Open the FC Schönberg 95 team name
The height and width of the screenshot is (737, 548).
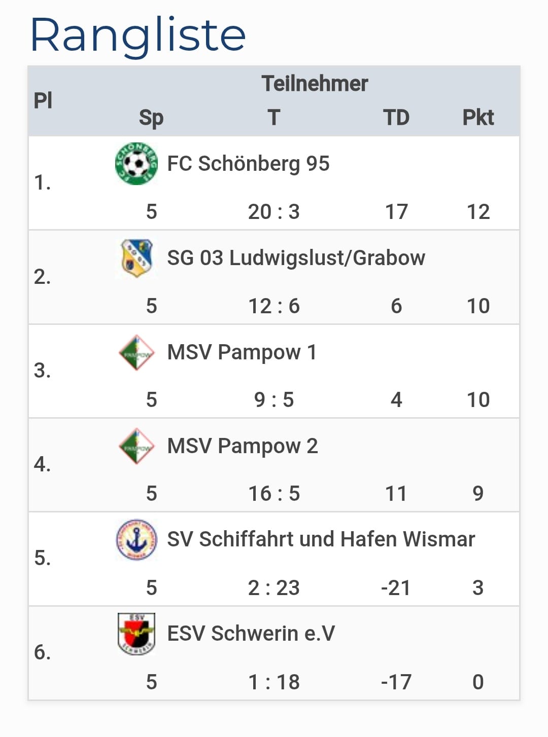(248, 164)
